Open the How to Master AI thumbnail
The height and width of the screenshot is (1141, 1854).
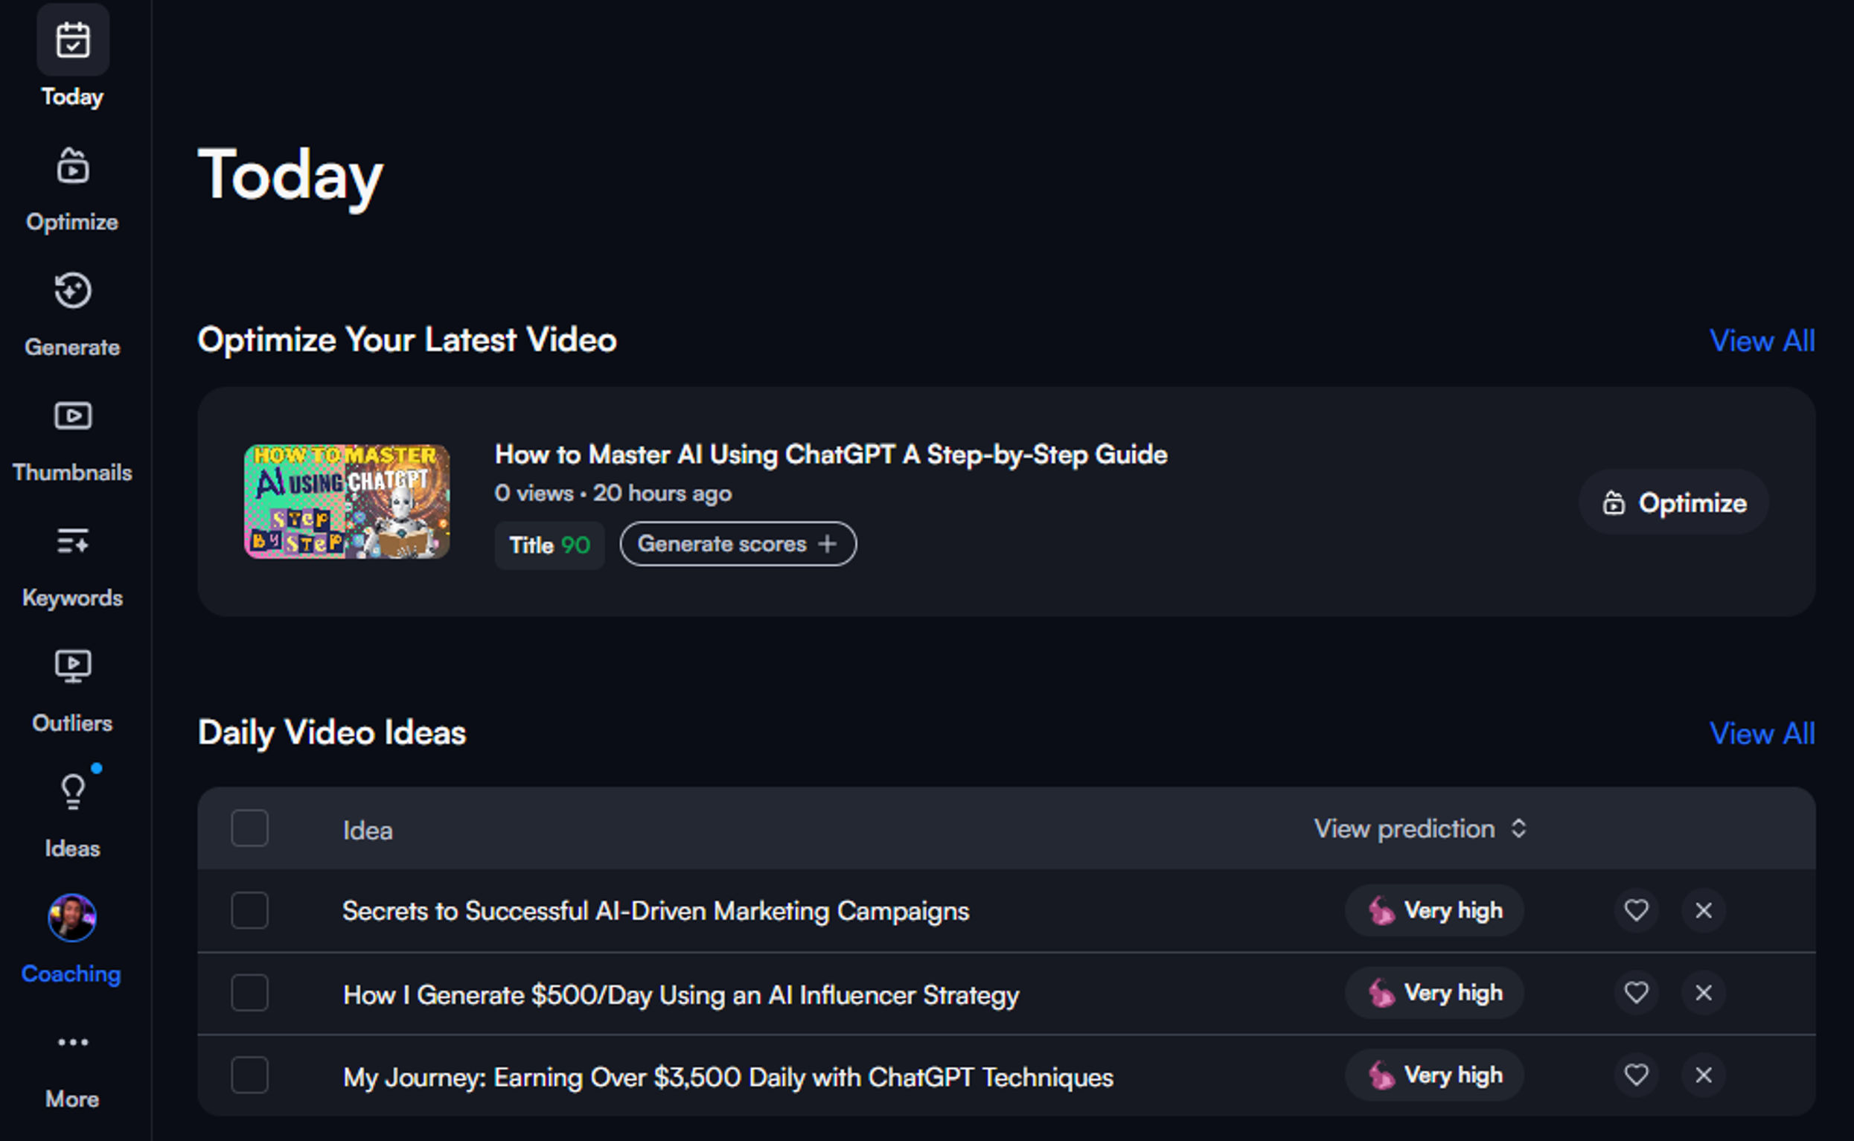pos(347,502)
